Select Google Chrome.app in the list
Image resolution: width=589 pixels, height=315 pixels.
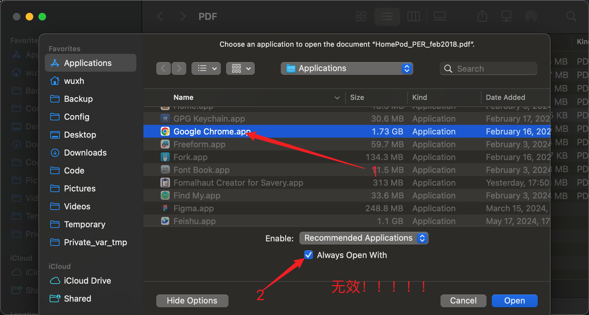347,132
